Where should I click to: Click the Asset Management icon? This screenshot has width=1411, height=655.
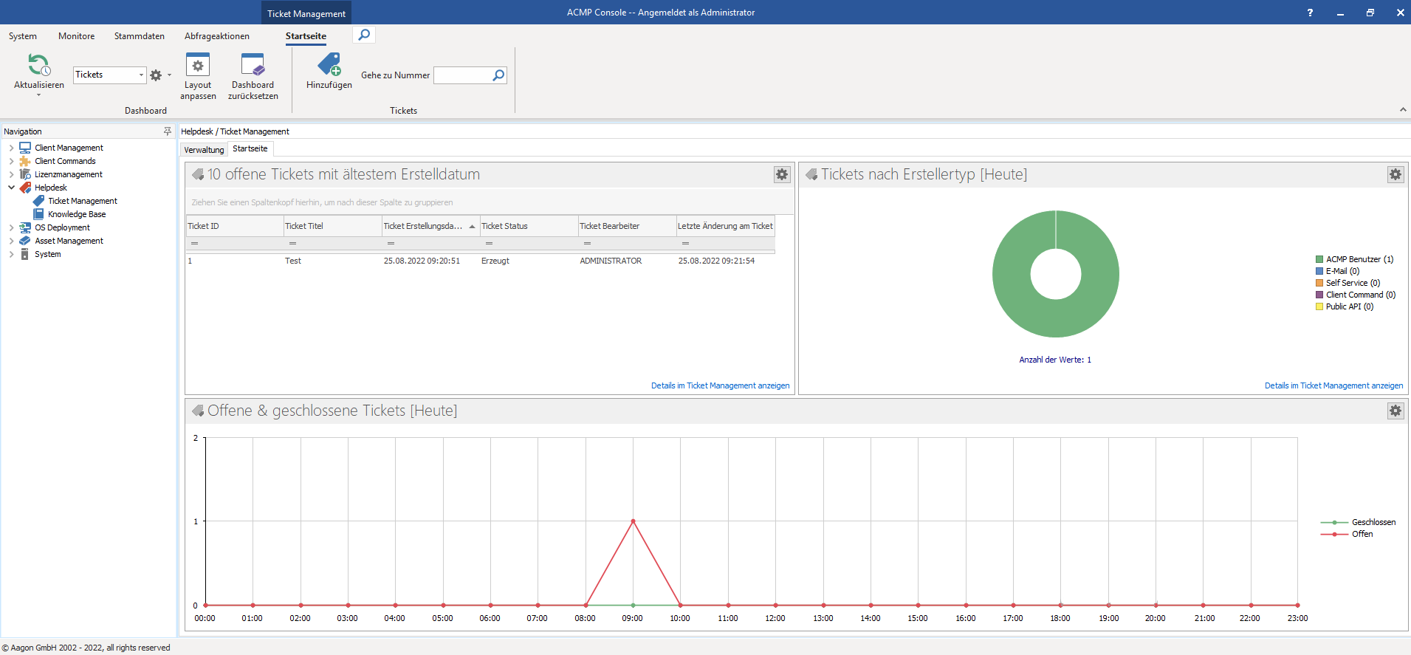coord(25,241)
